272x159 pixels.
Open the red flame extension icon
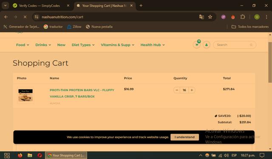(x=233, y=17)
